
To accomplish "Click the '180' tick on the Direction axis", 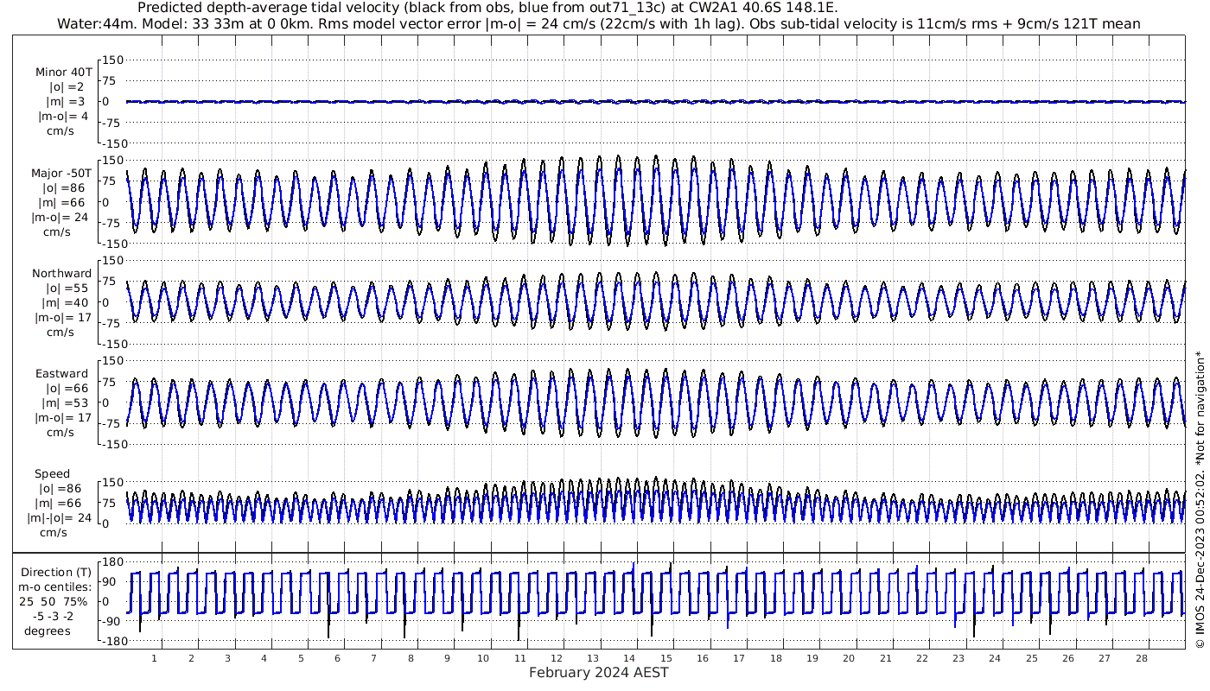I will click(115, 561).
